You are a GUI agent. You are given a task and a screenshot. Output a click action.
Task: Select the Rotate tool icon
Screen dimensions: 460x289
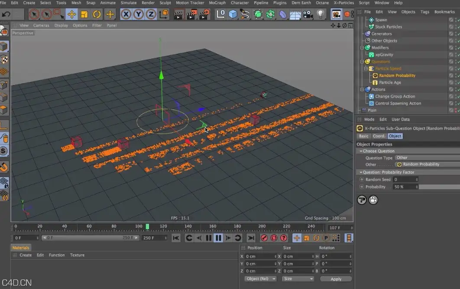point(97,14)
